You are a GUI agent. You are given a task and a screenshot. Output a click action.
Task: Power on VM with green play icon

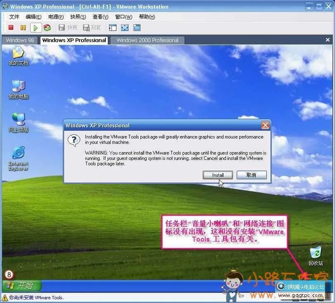click(35, 27)
